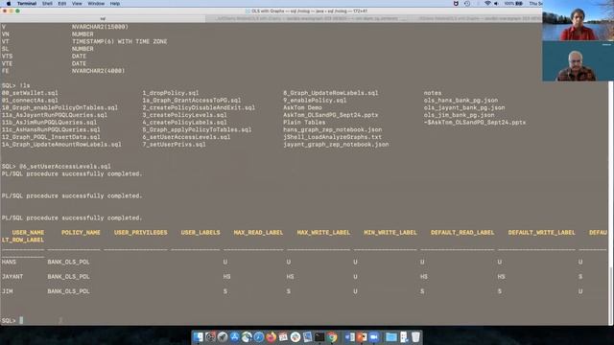Open Finder from the Dock
Viewport: 614px width, 345px height.
click(x=199, y=336)
